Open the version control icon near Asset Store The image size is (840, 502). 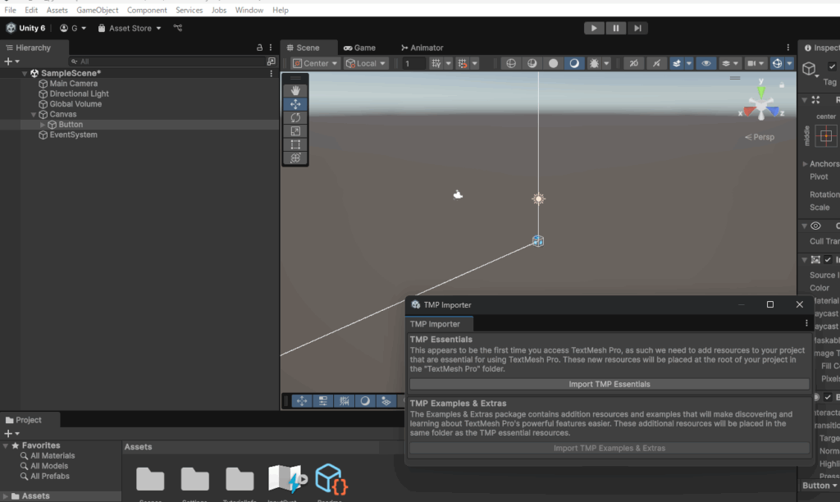[x=178, y=28]
